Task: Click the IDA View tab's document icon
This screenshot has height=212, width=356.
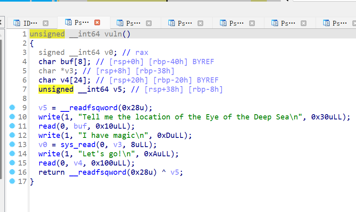Action: pyautogui.click(x=16, y=23)
